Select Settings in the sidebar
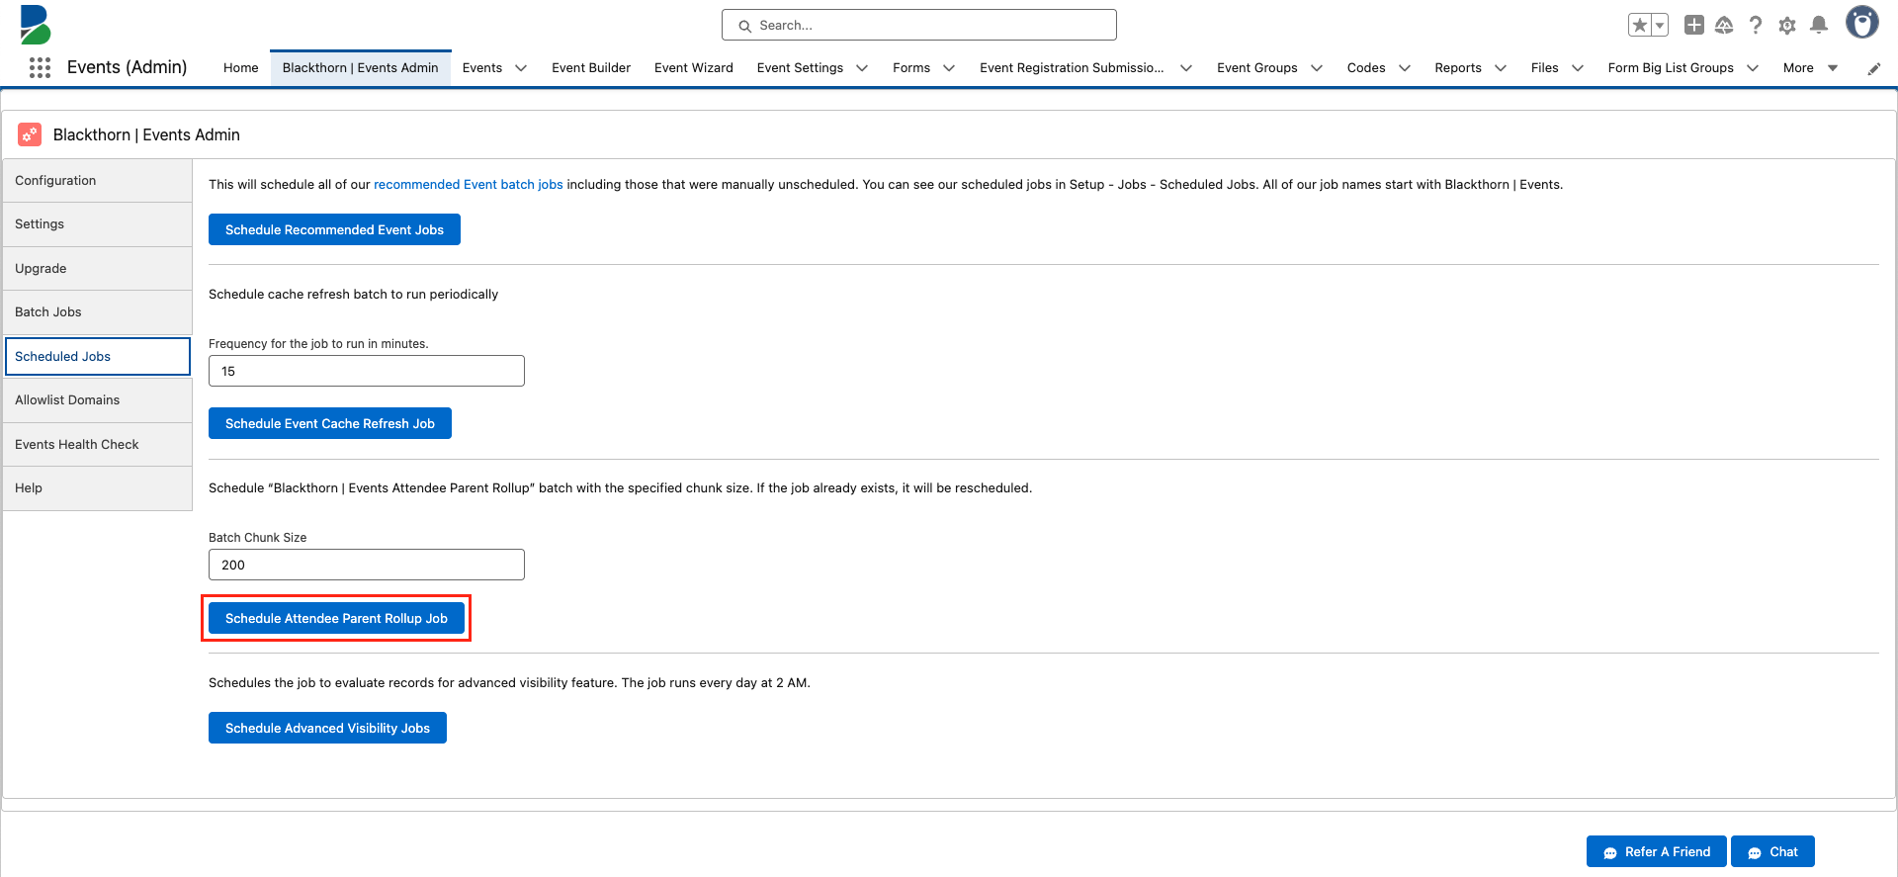This screenshot has height=877, width=1898. coord(98,224)
